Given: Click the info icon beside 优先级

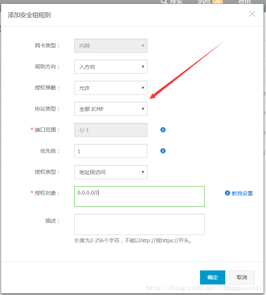Looking at the screenshot, I should pyautogui.click(x=163, y=151).
